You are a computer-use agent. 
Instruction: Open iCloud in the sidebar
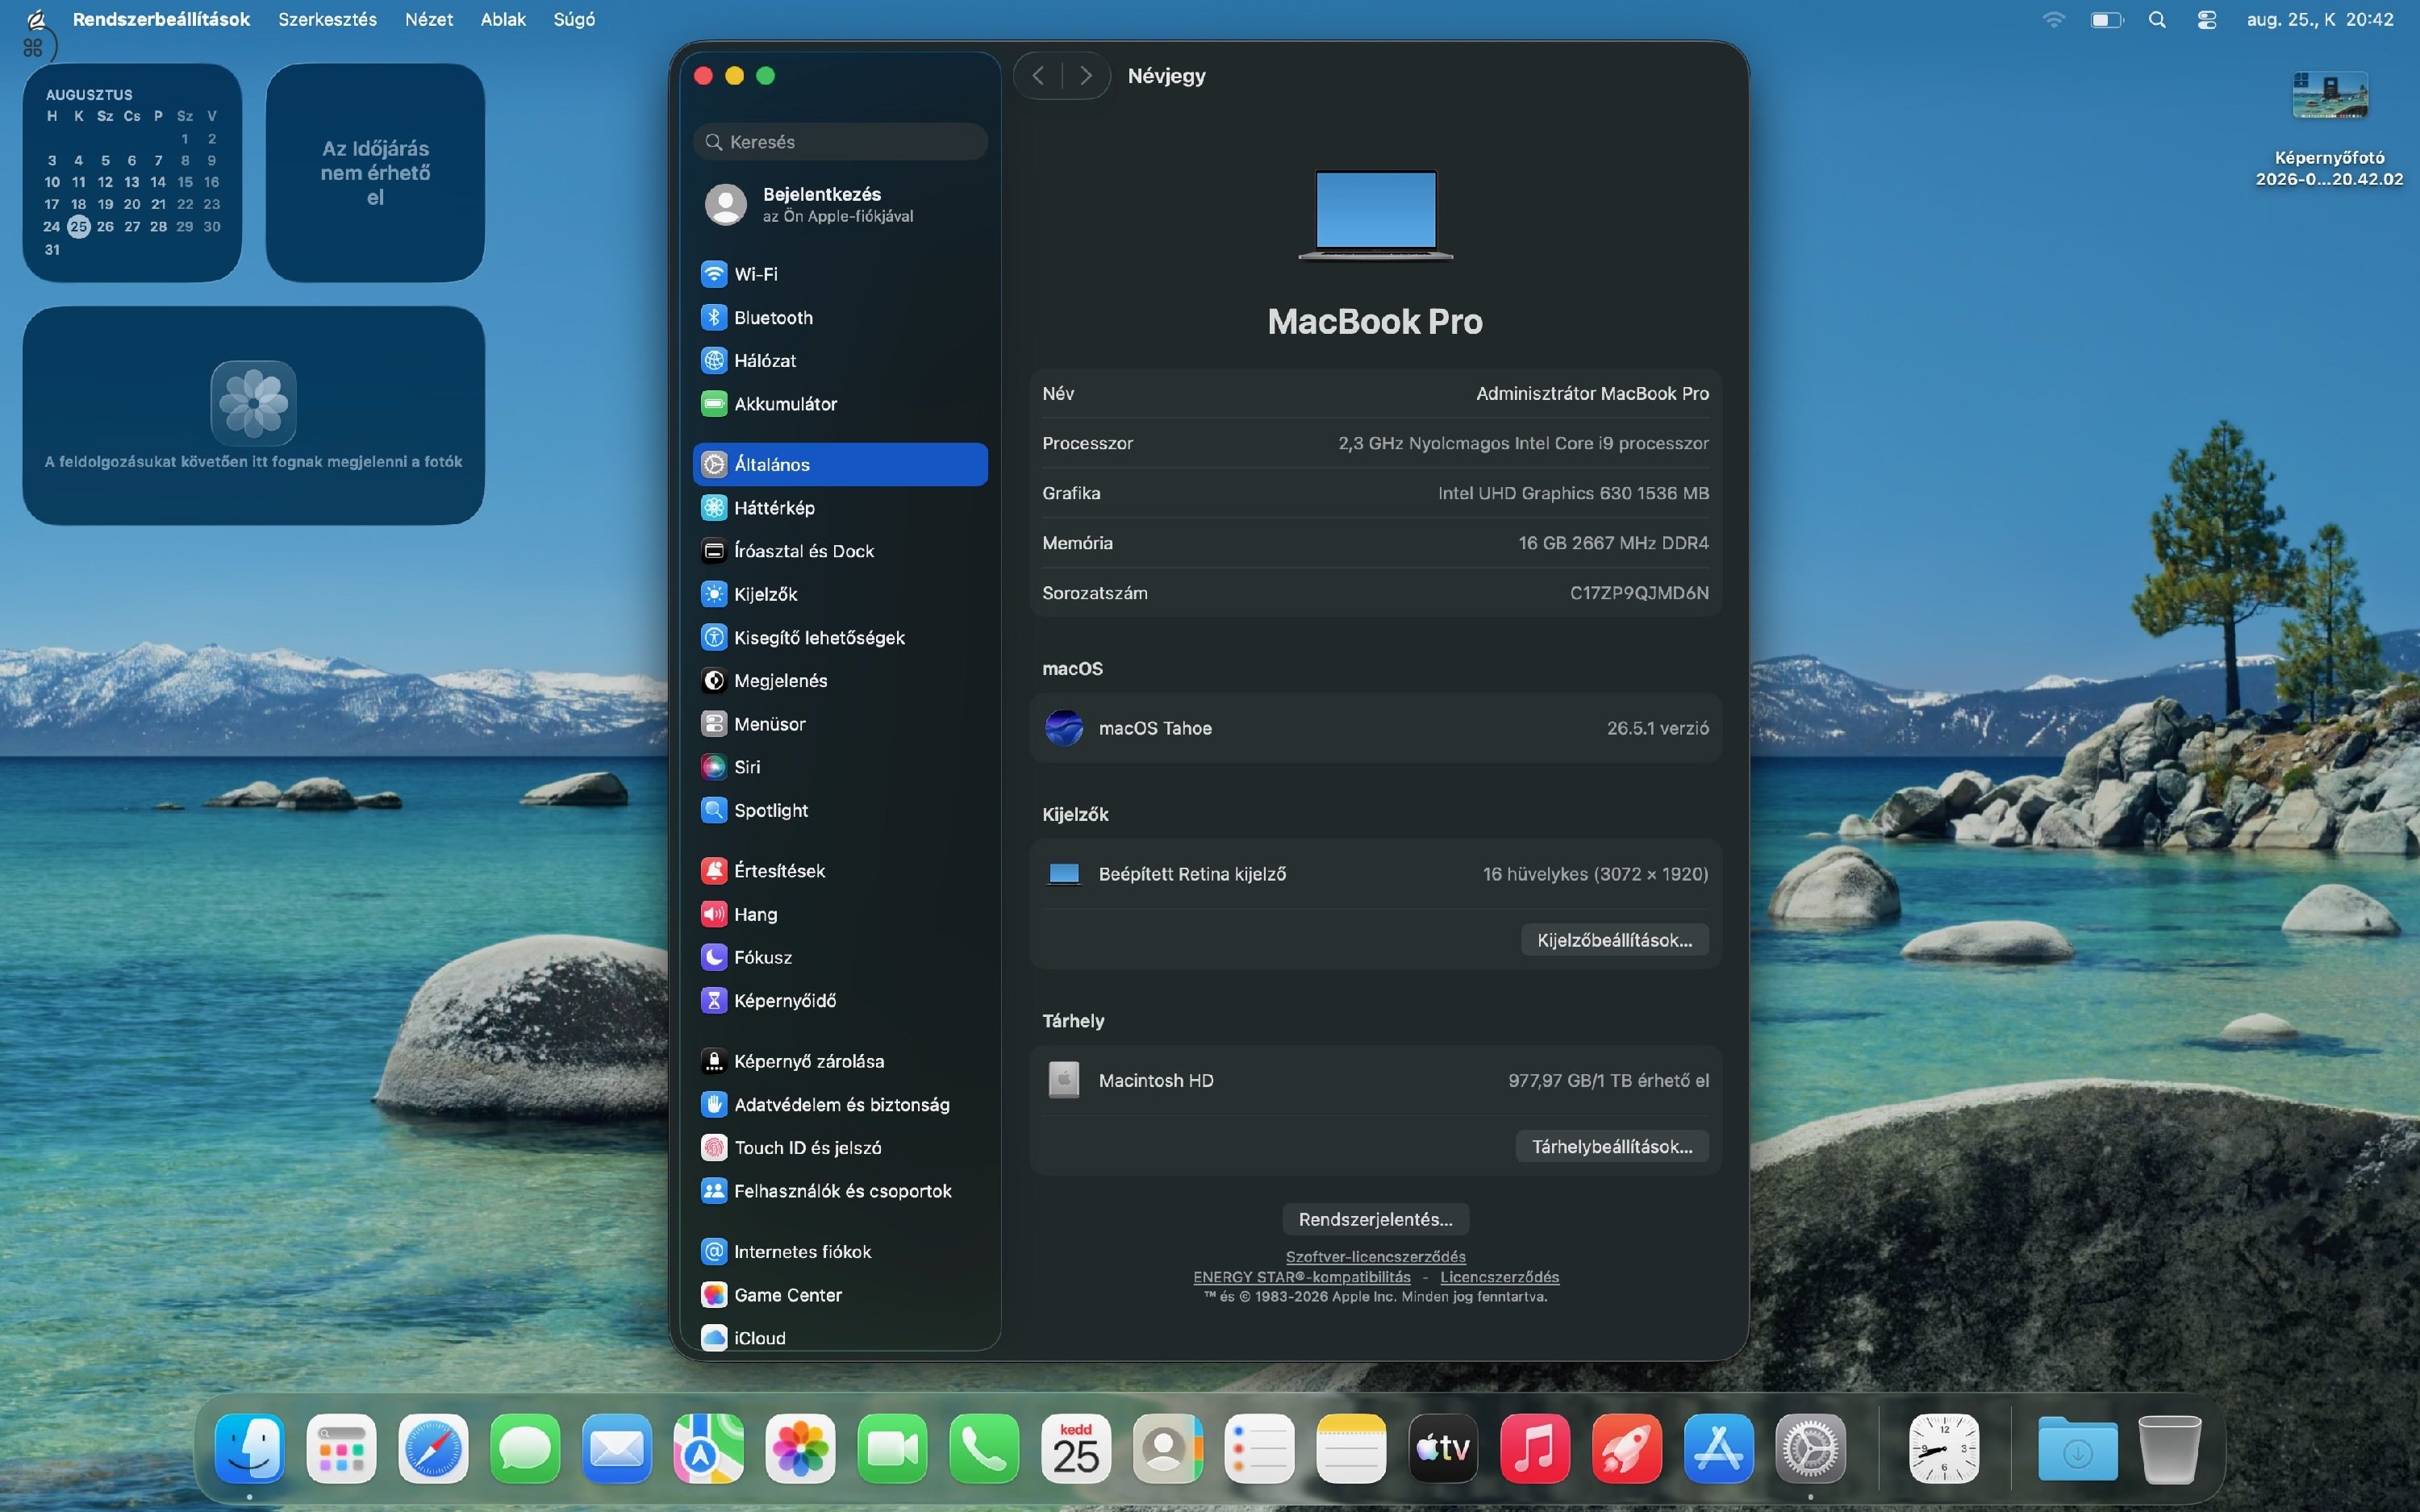click(840, 1337)
